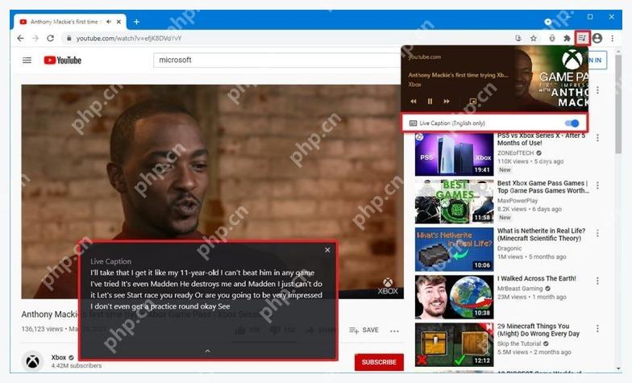Open the Best Xbox Game Pass Games thumbnail
Image resolution: width=632 pixels, height=383 pixels.
pyautogui.click(x=455, y=202)
